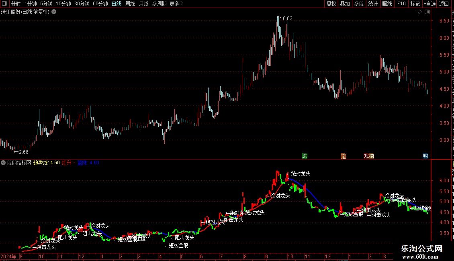Image resolution: width=454 pixels, height=261 pixels.
Task: Activate the 画线 drawing tools
Action: (387, 4)
